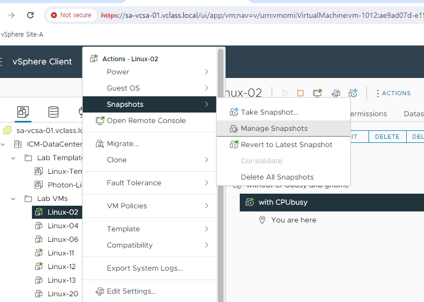Select the Linux-20 virtual machine
Viewport: 424px width, 302px height.
[x=63, y=294]
